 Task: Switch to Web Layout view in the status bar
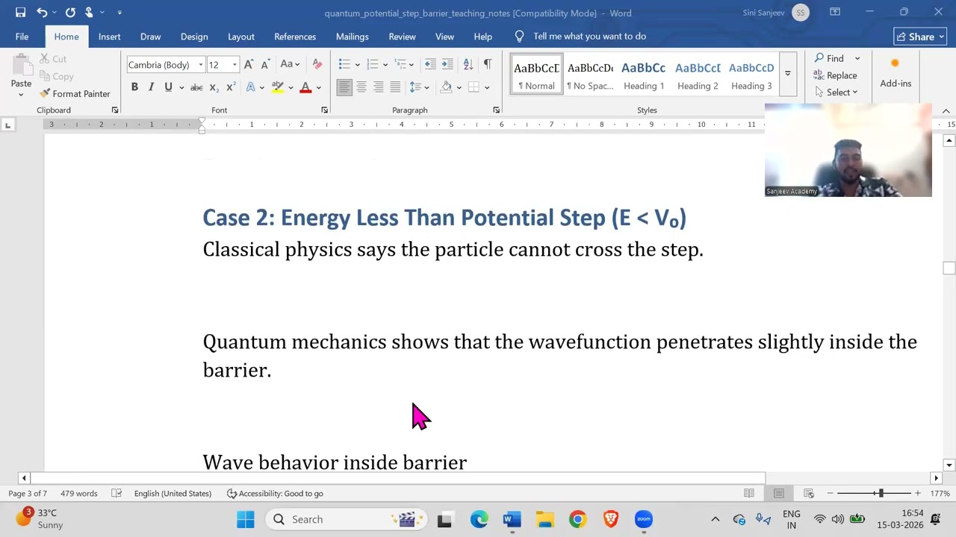point(808,493)
